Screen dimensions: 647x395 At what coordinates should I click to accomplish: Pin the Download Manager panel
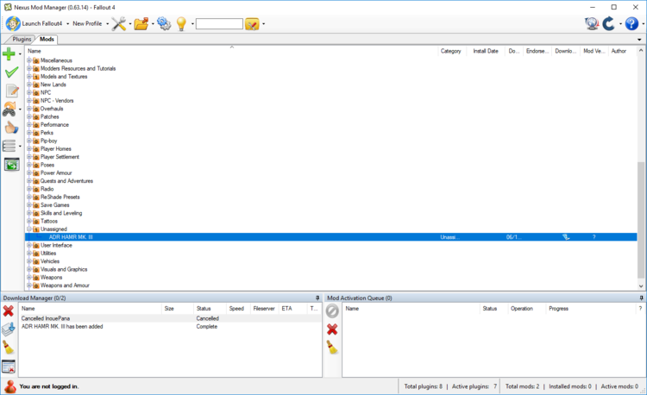pyautogui.click(x=317, y=298)
